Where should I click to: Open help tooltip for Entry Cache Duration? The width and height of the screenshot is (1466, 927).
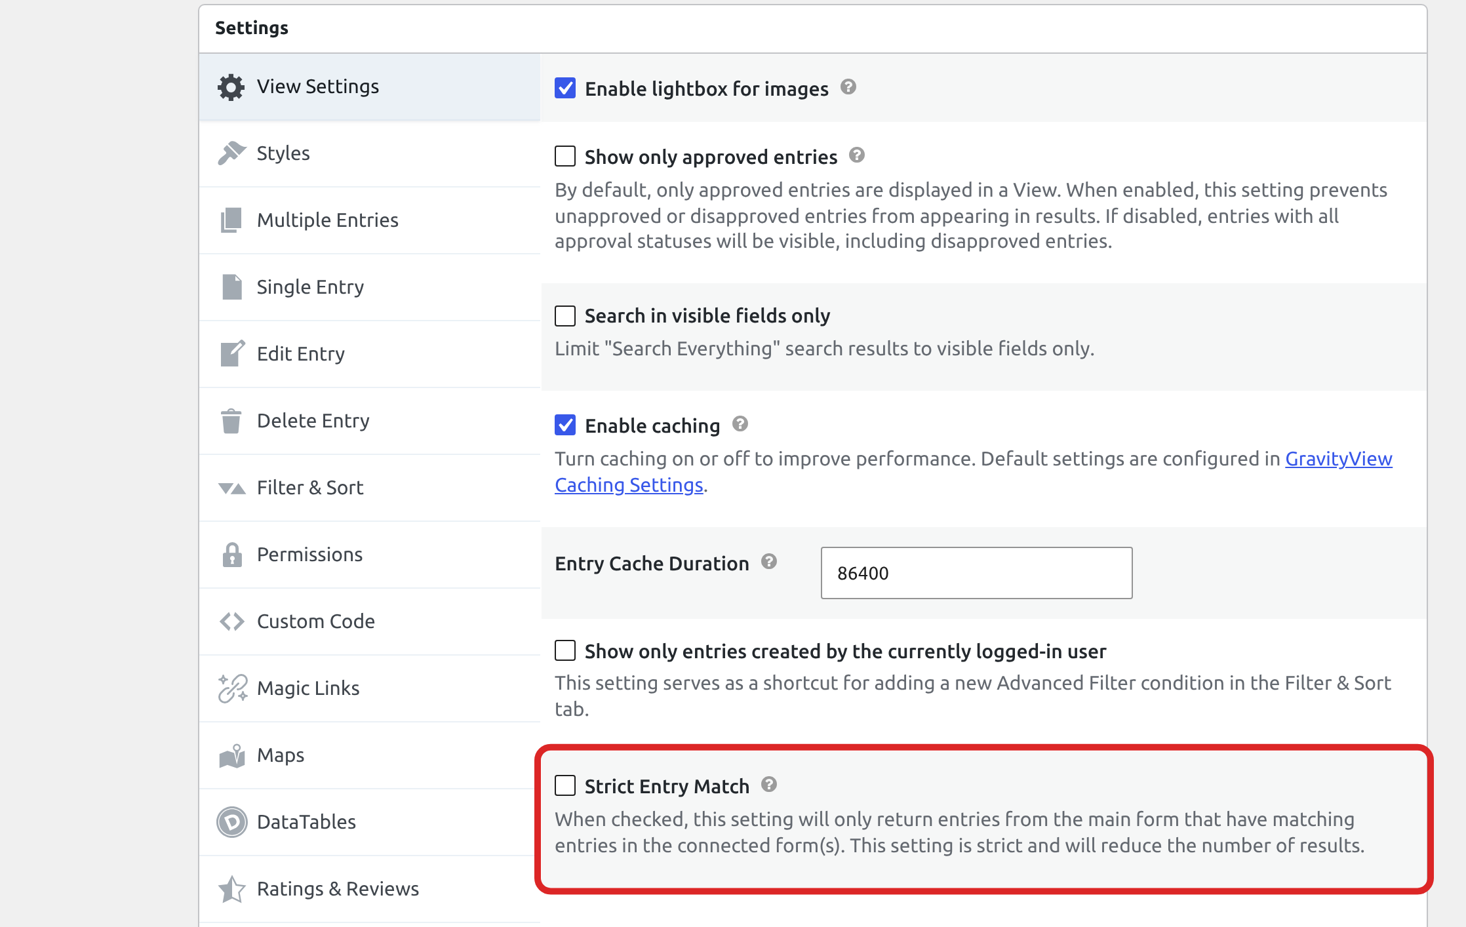(769, 561)
